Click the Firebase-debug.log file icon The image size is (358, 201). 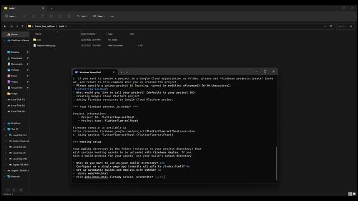[35, 46]
